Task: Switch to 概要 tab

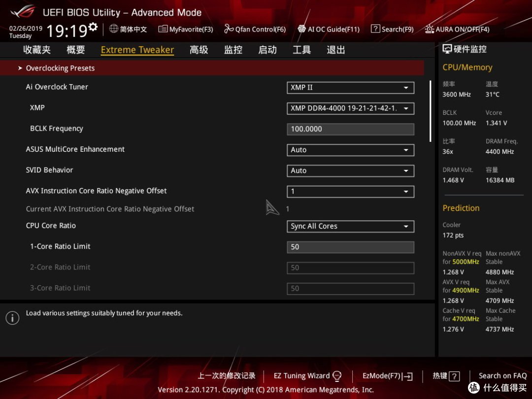Action: (x=76, y=50)
